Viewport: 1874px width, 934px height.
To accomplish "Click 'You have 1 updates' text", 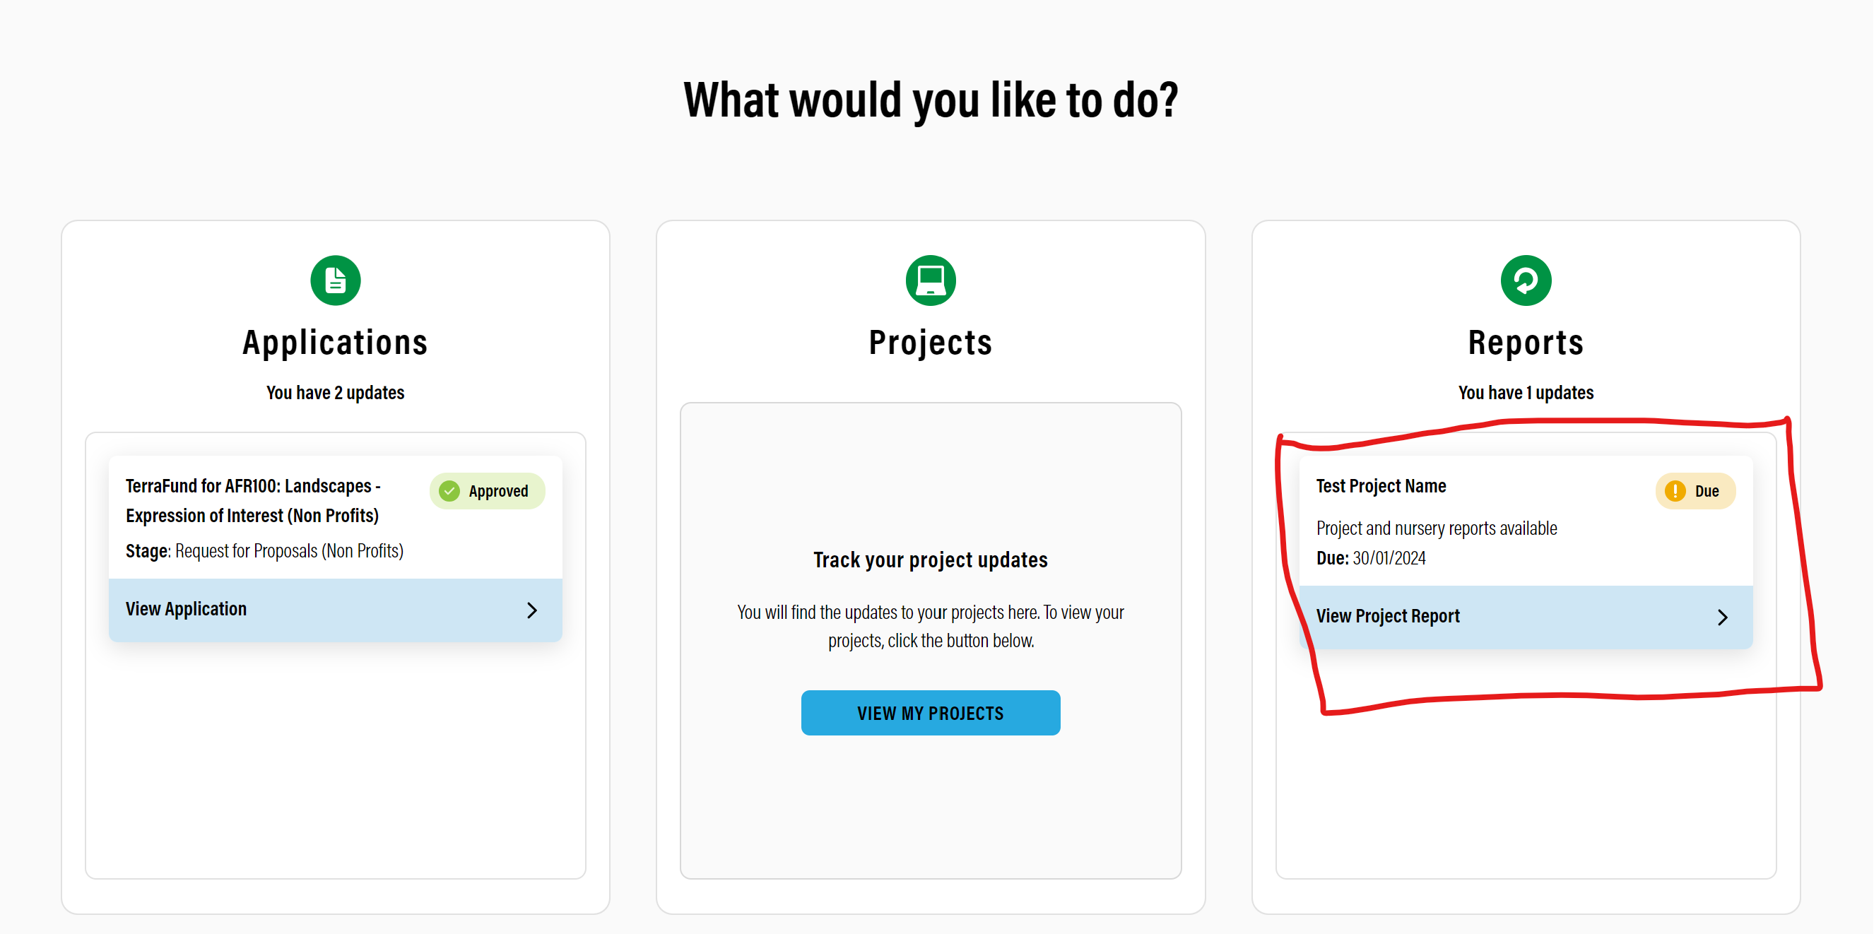I will coord(1526,393).
